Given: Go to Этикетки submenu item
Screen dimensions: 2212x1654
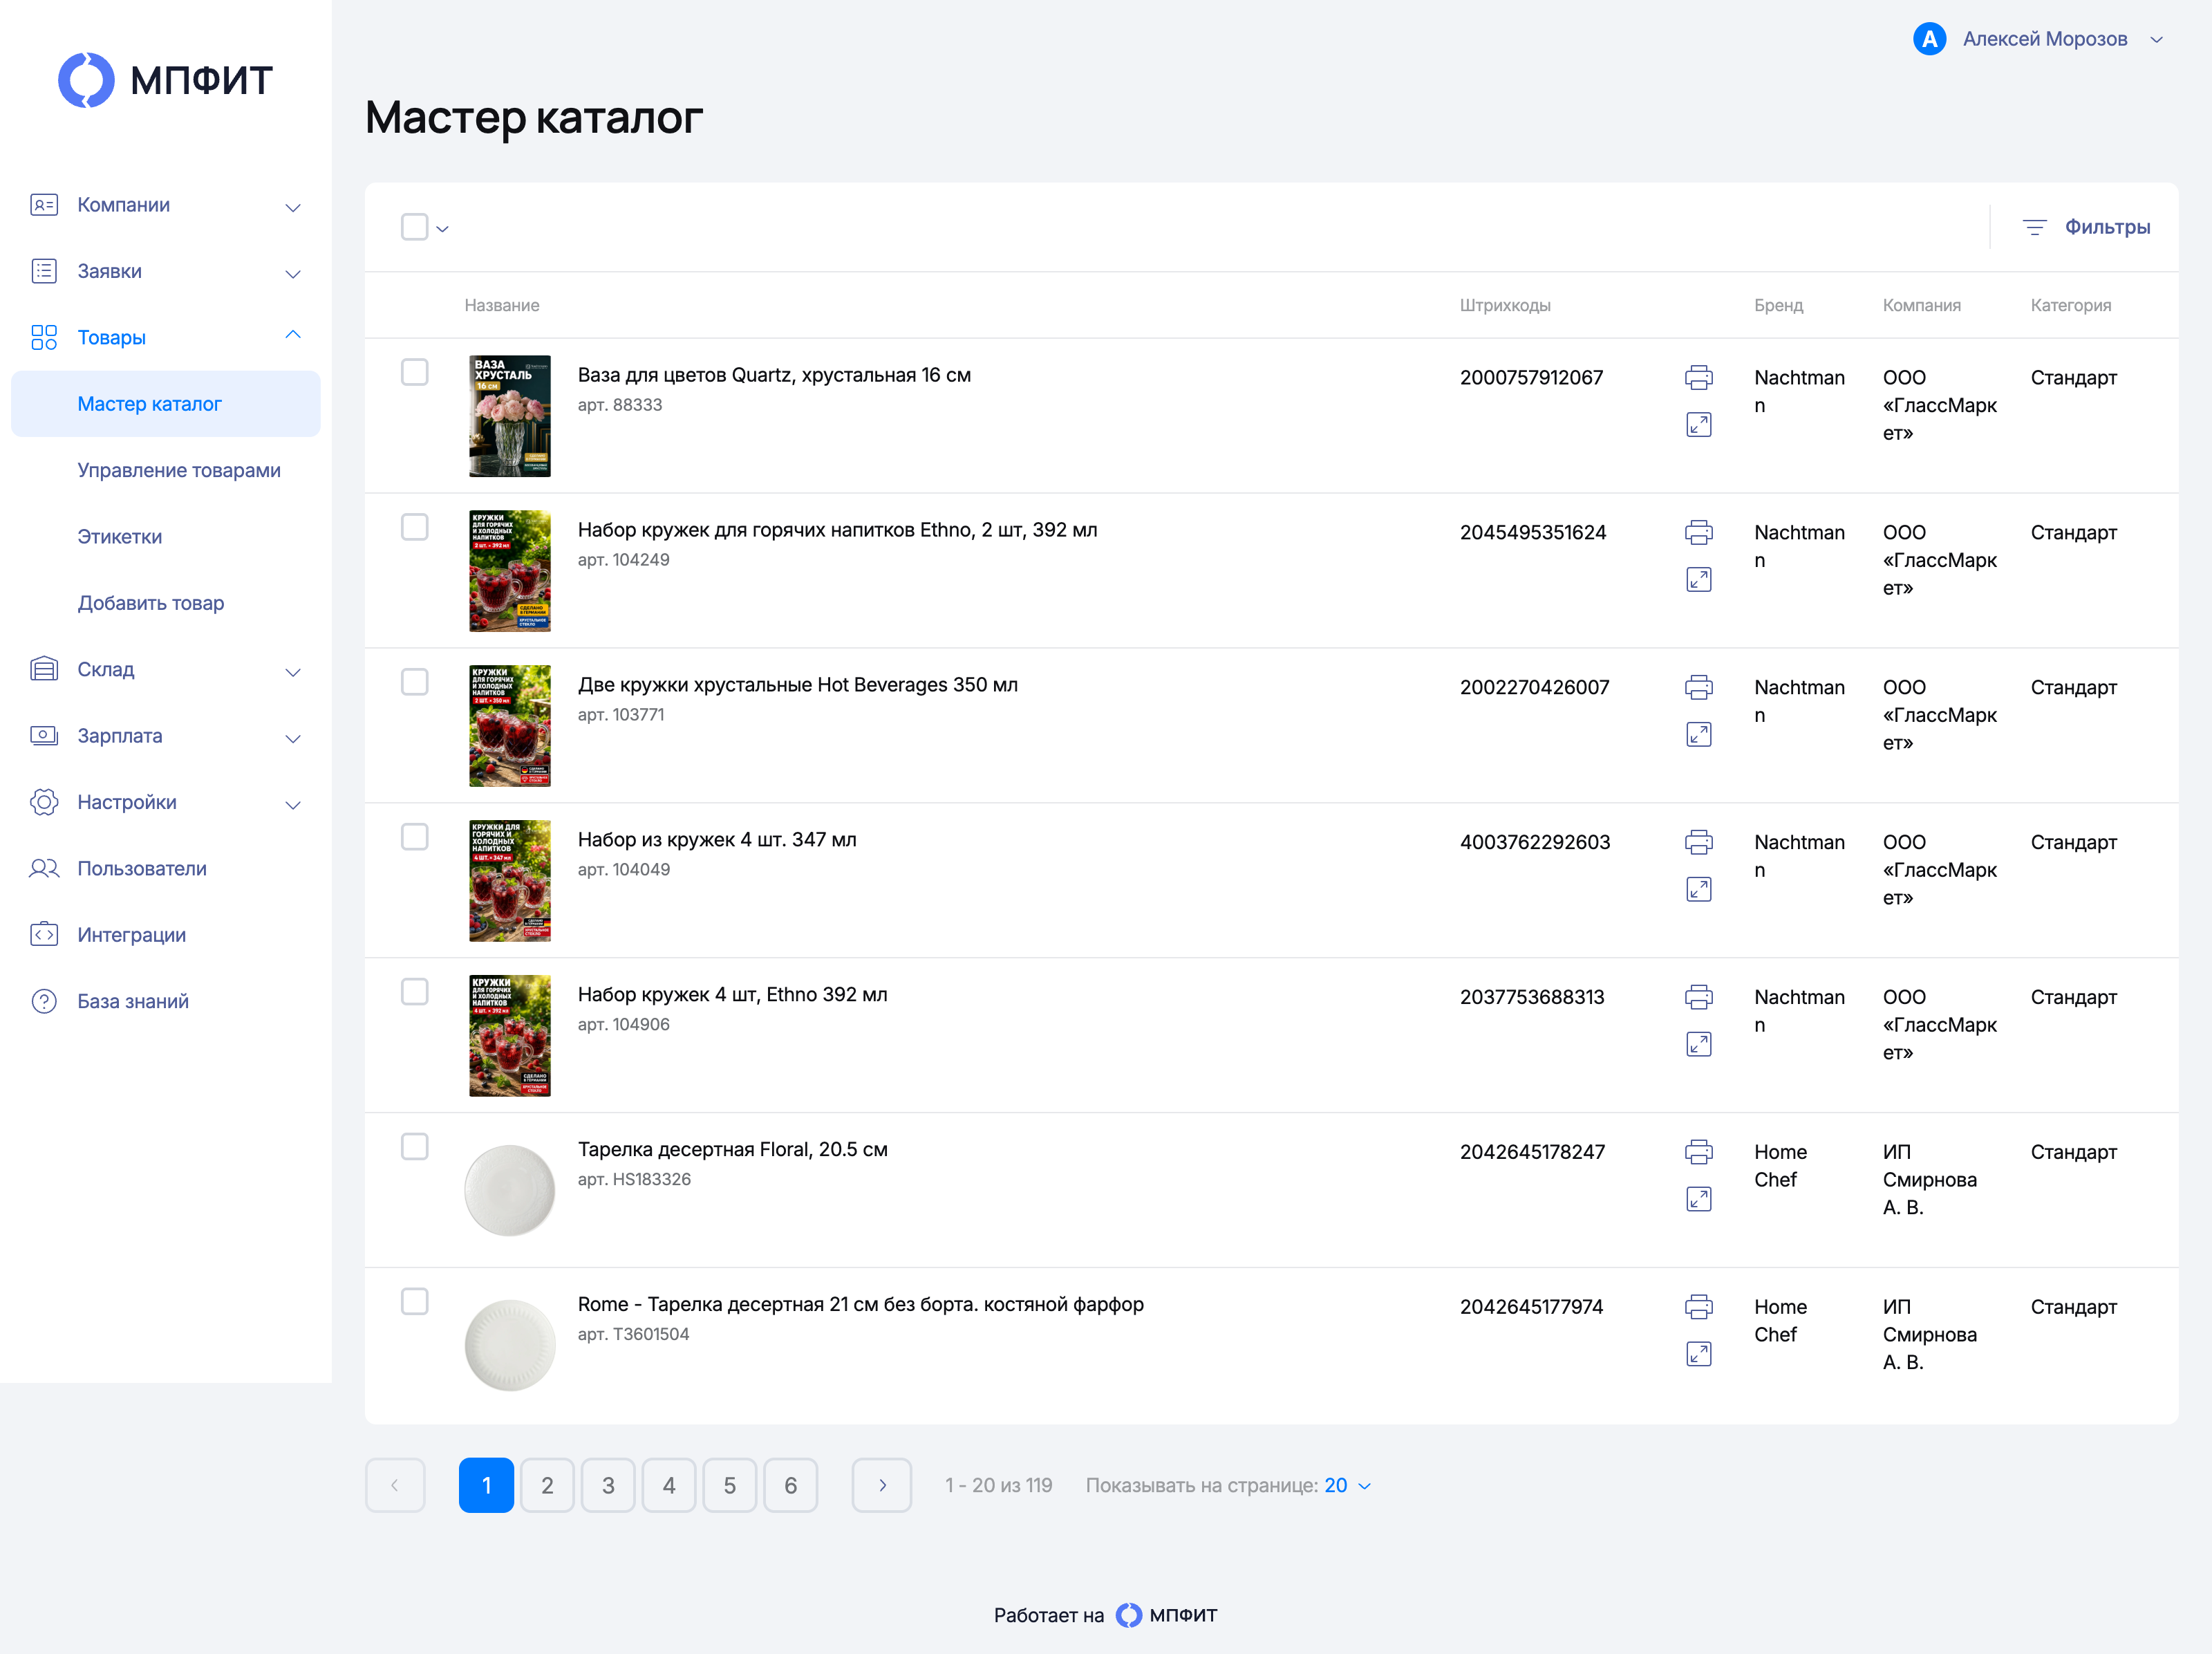Looking at the screenshot, I should coord(120,537).
